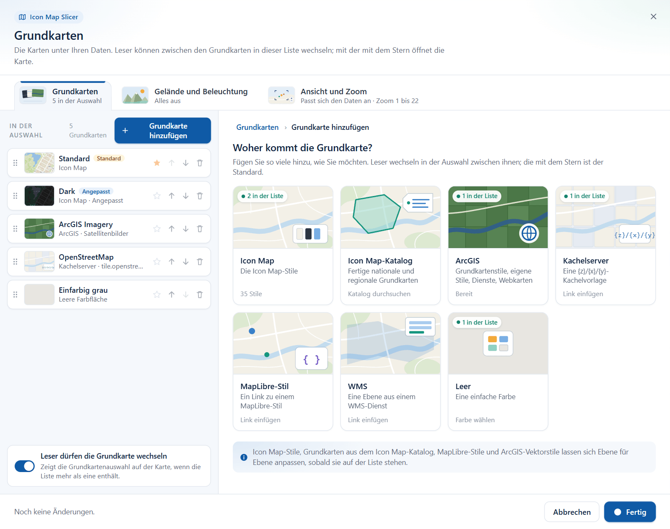Image resolution: width=670 pixels, height=529 pixels.
Task: Click 'Bereit' text on ArcGIS card
Action: point(464,294)
